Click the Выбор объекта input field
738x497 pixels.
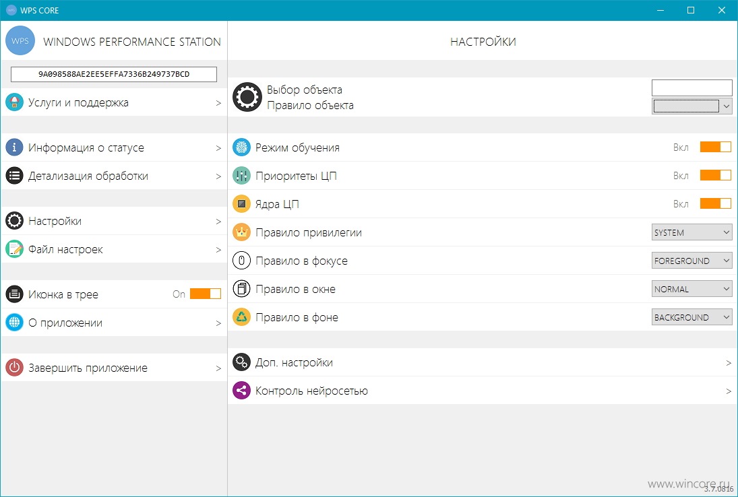click(692, 88)
